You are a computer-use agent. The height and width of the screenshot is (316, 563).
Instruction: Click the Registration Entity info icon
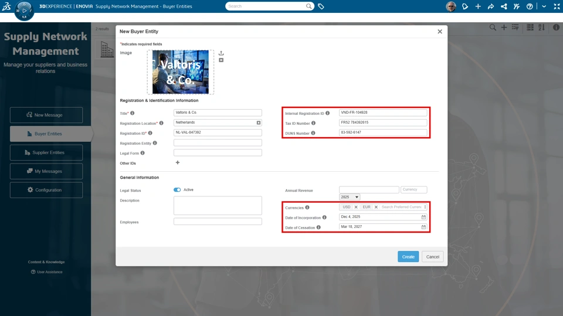pos(155,143)
